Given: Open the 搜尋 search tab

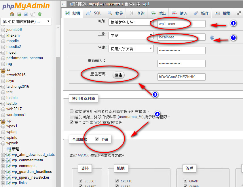Looking at the screenshot, I should pos(115,13).
